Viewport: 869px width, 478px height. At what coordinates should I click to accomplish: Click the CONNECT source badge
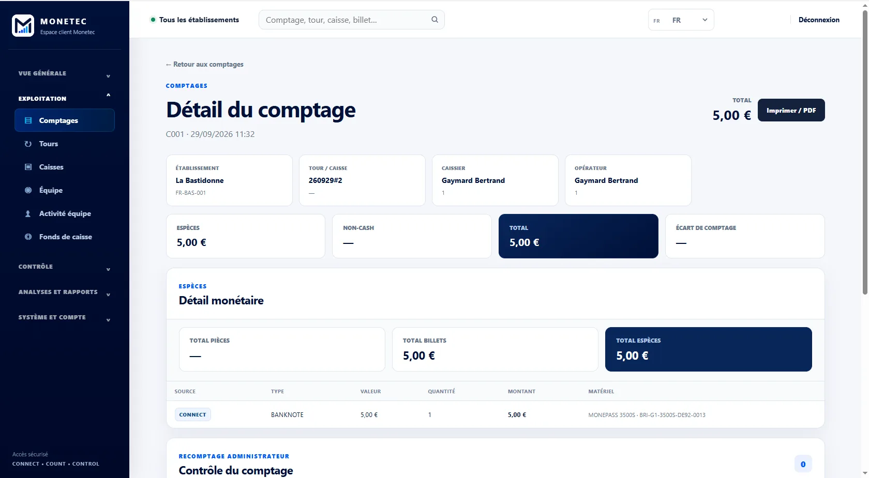tap(192, 414)
